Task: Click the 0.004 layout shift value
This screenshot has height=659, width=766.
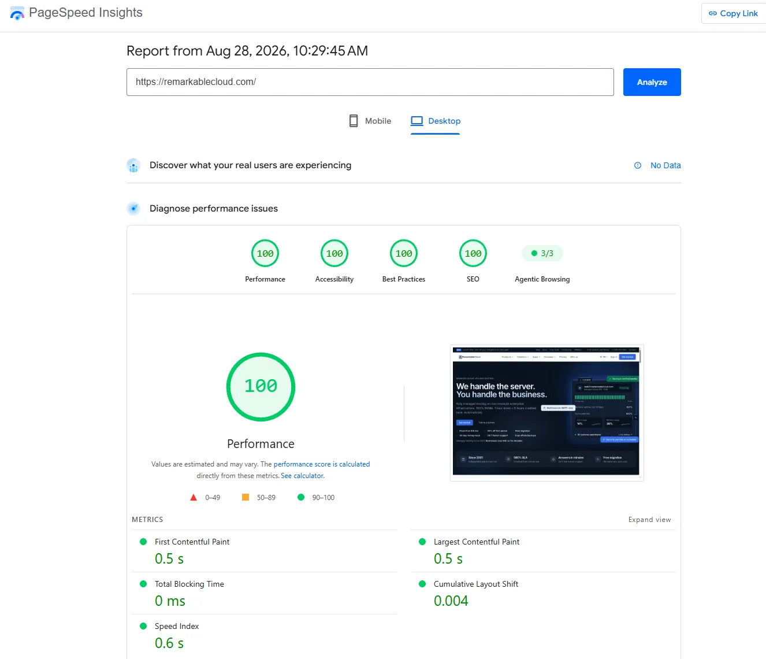Action: pyautogui.click(x=451, y=601)
